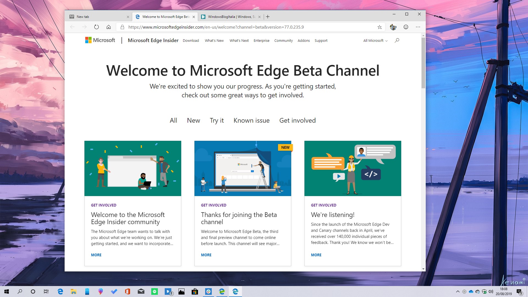Close the New tab tab
Viewport: 528px width, 297px height.
[128, 17]
